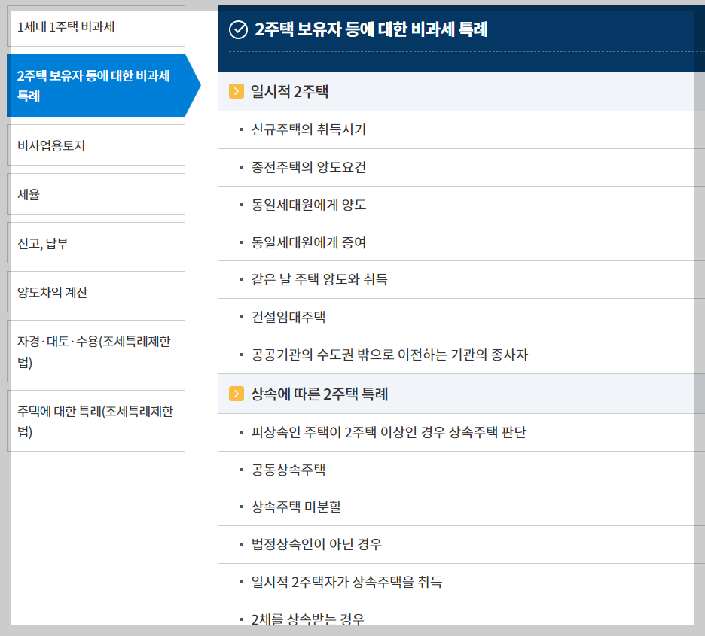Open the 건설임대주택 link
The width and height of the screenshot is (705, 636).
288,317
